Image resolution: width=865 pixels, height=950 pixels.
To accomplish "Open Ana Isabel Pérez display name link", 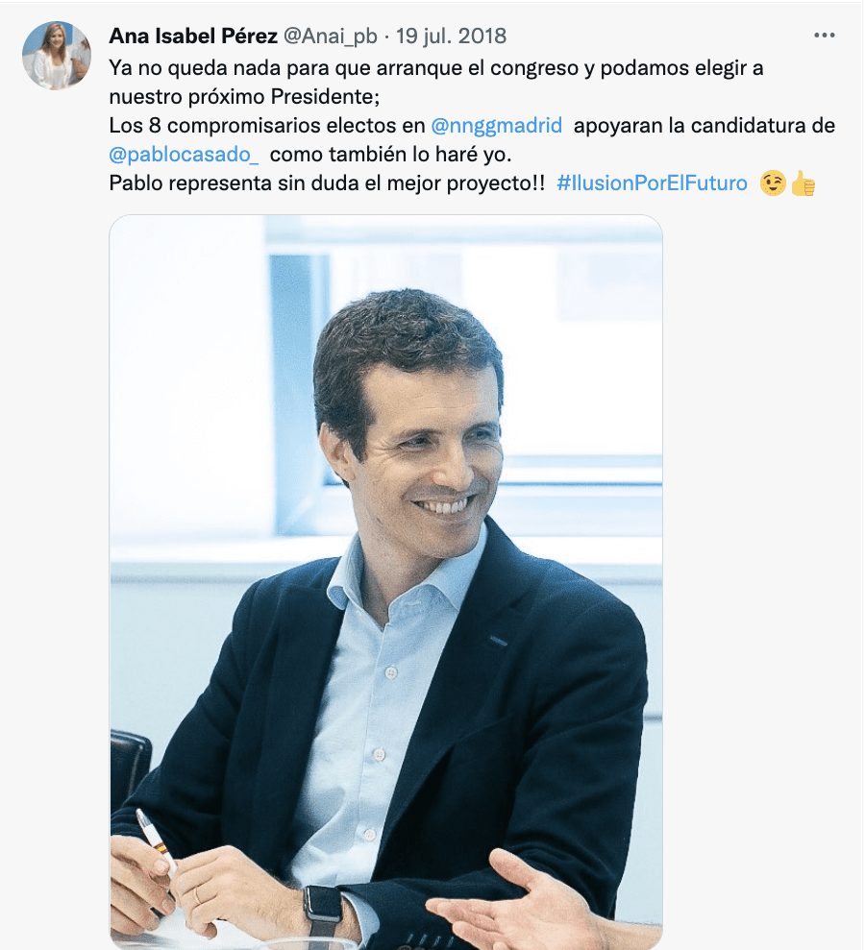I will click(193, 36).
